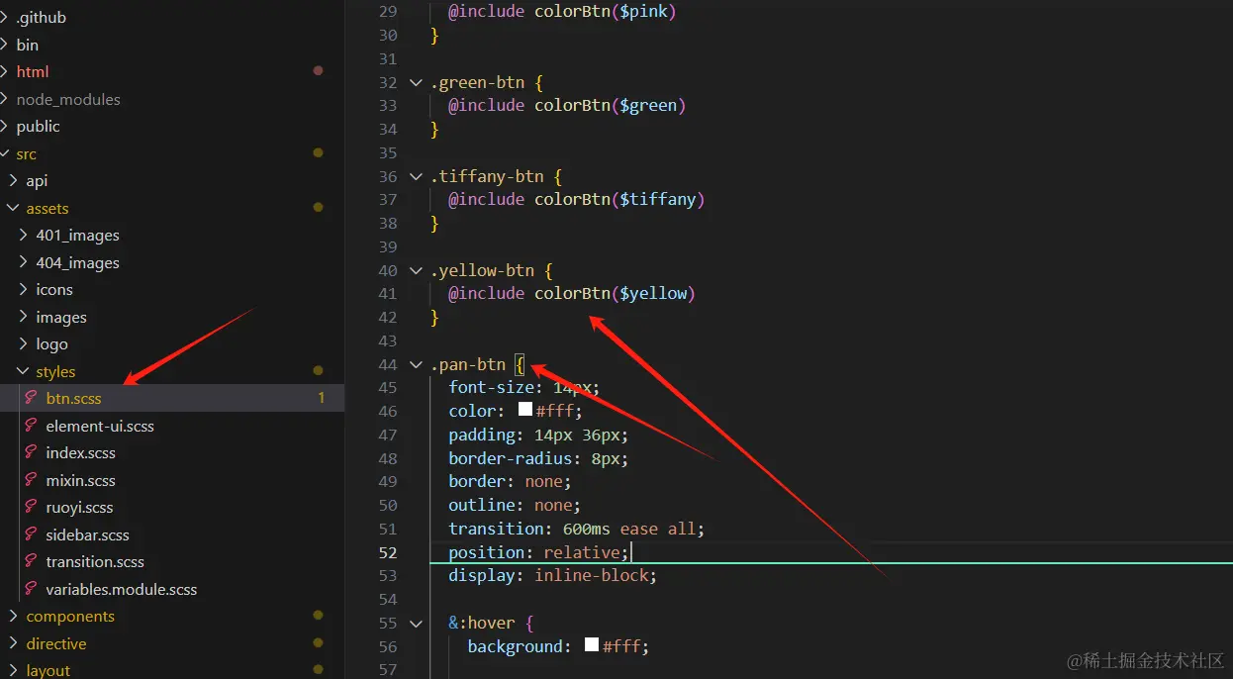The image size is (1233, 679).
Task: Open btn.scss in the explorer
Action: [x=73, y=398]
